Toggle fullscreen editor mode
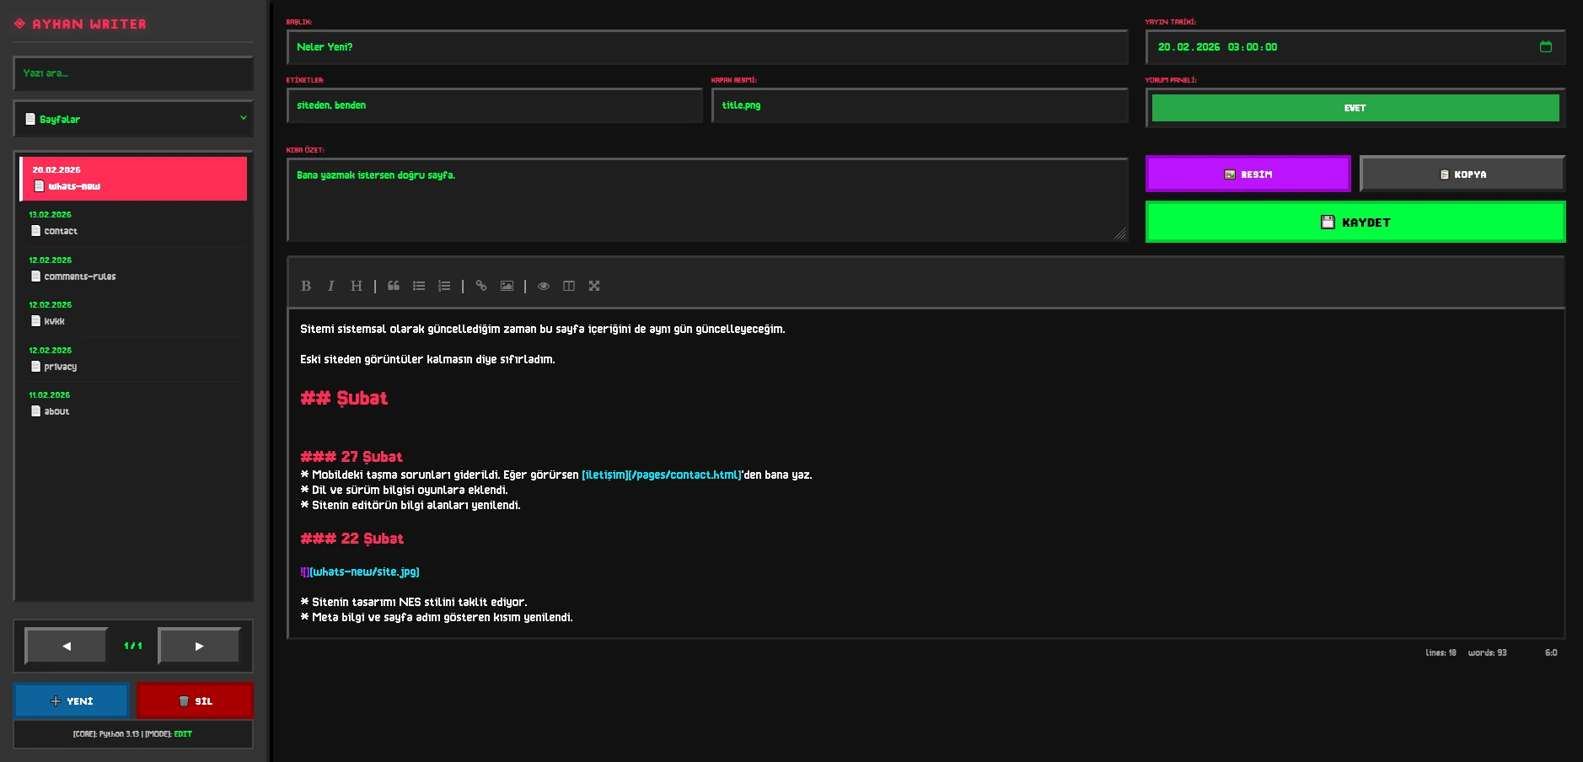Screen dimensions: 1583x762 coord(594,286)
